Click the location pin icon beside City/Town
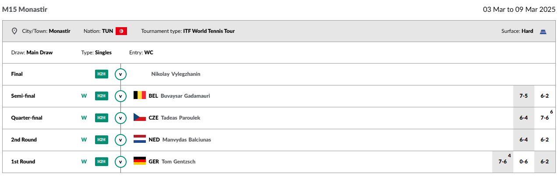The image size is (558, 177). 14,31
